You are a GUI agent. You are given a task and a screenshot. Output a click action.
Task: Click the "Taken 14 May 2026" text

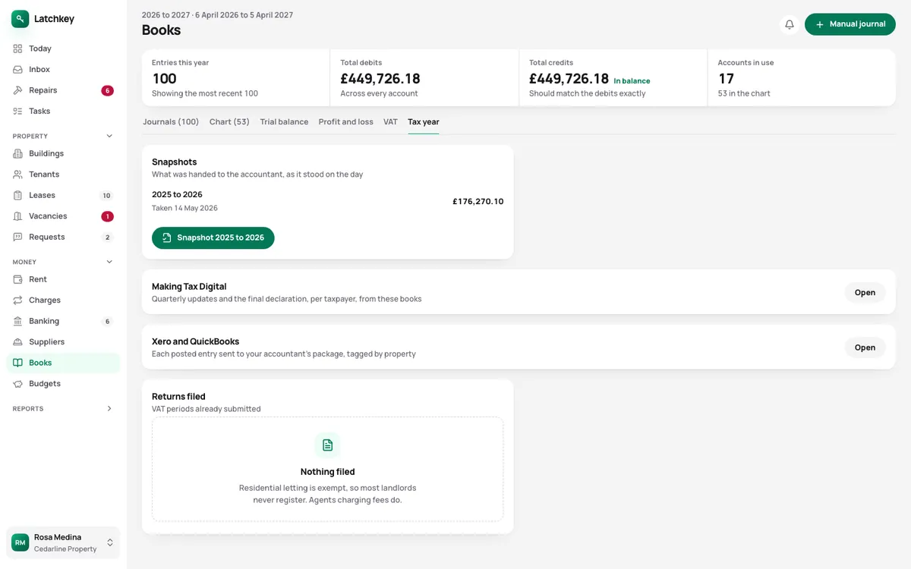click(184, 208)
